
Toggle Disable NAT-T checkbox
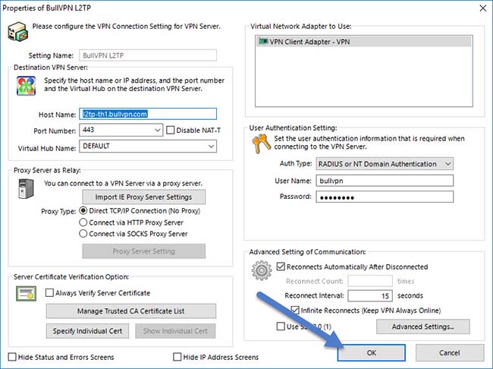[170, 130]
